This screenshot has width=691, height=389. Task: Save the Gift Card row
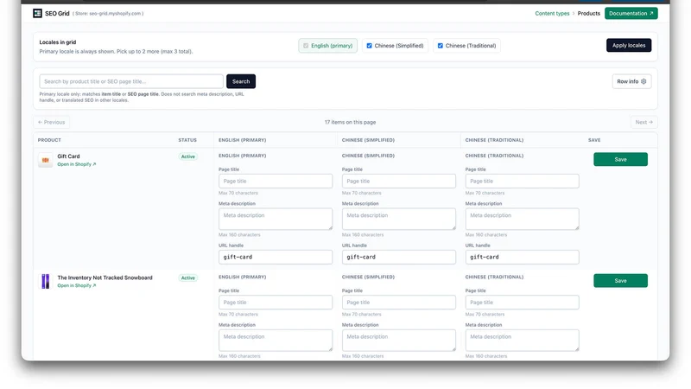pyautogui.click(x=620, y=159)
